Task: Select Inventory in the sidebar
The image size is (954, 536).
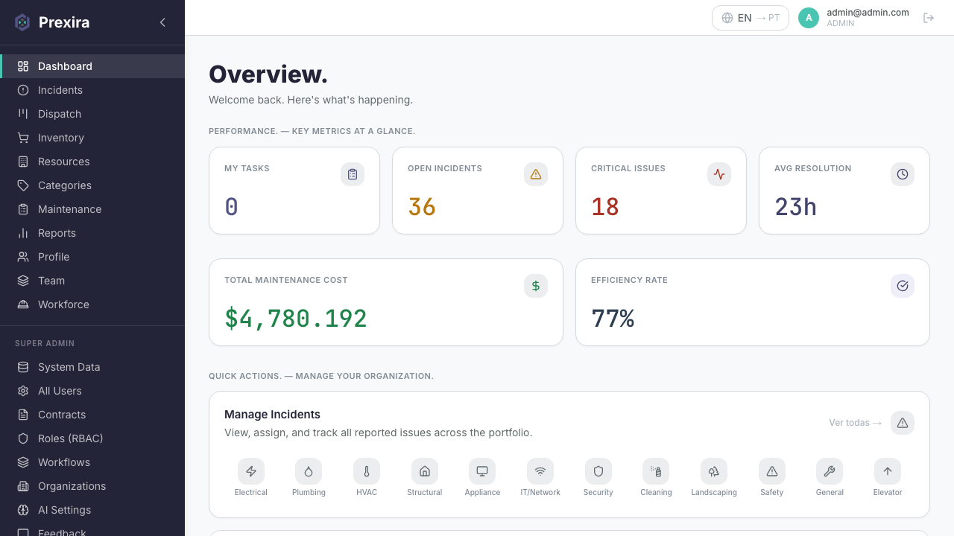Action: click(x=92, y=138)
